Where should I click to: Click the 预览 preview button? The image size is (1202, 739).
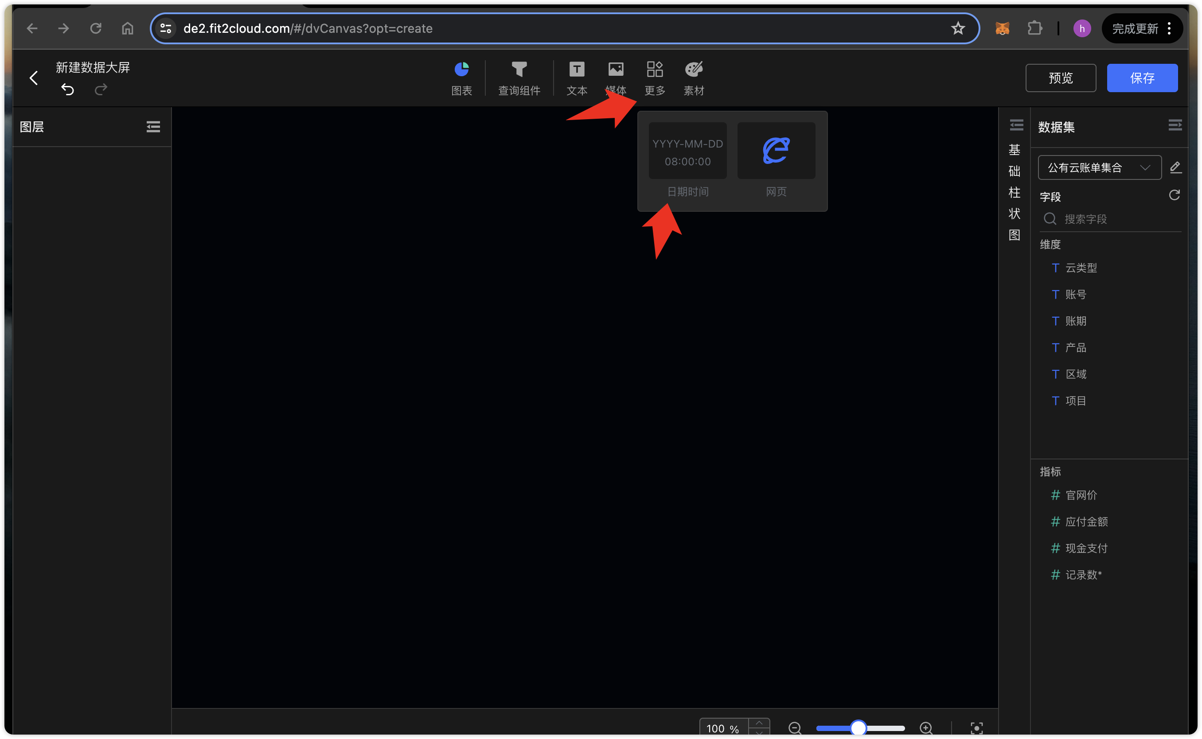(x=1060, y=78)
